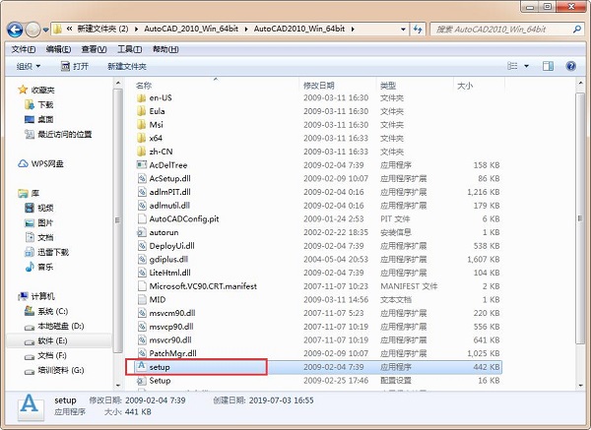Select the adlmutil.dll file icon
Viewport: 591px width, 430px height.
[141, 206]
